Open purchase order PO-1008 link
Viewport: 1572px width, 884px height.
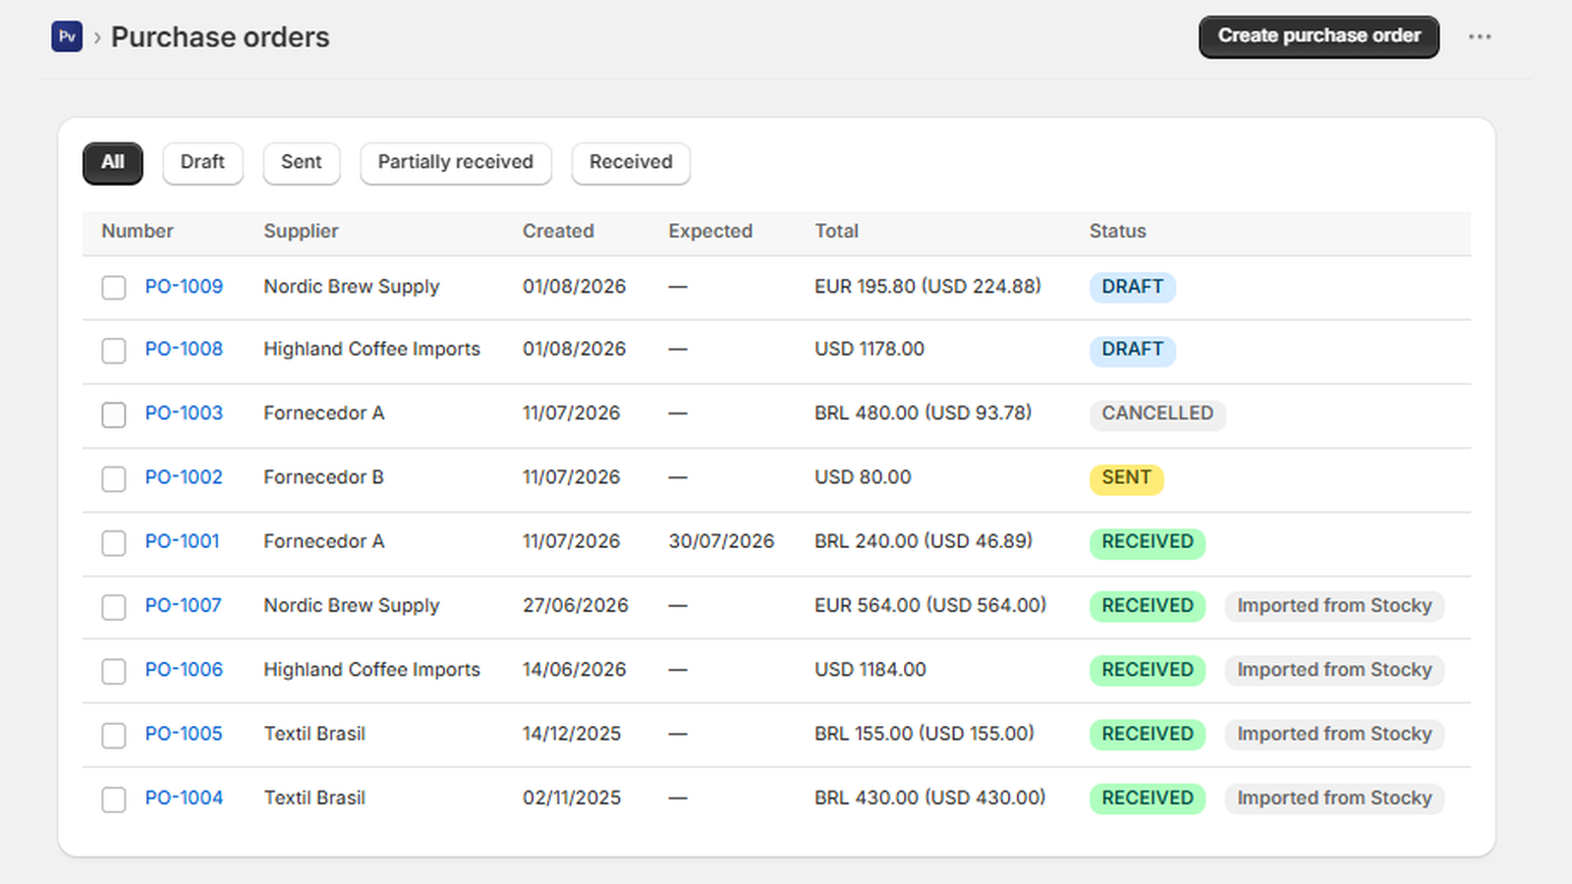click(184, 350)
